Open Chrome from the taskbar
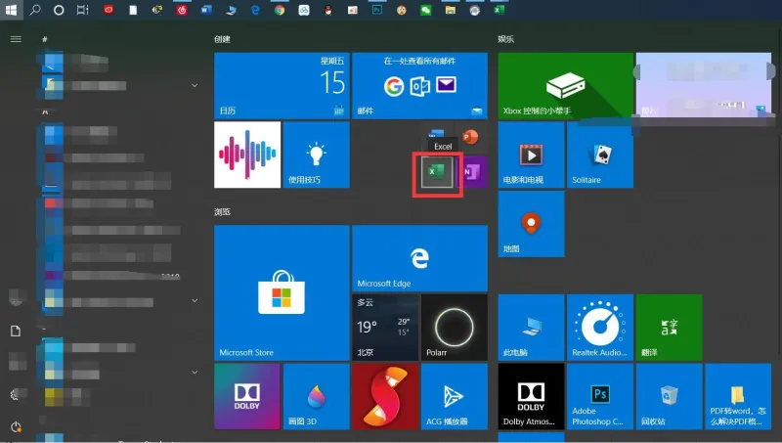 pyautogui.click(x=280, y=10)
